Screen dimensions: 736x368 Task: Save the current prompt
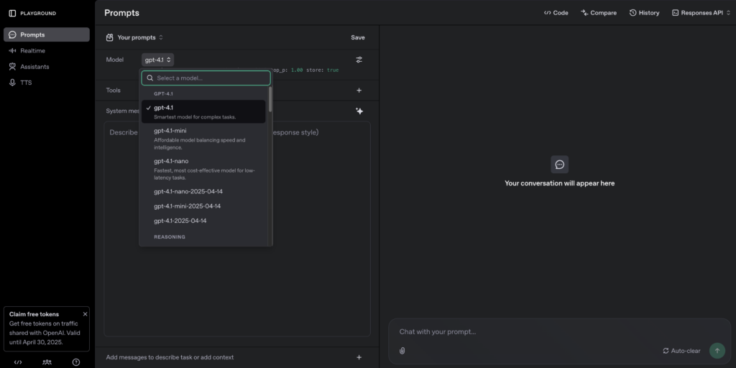point(358,37)
